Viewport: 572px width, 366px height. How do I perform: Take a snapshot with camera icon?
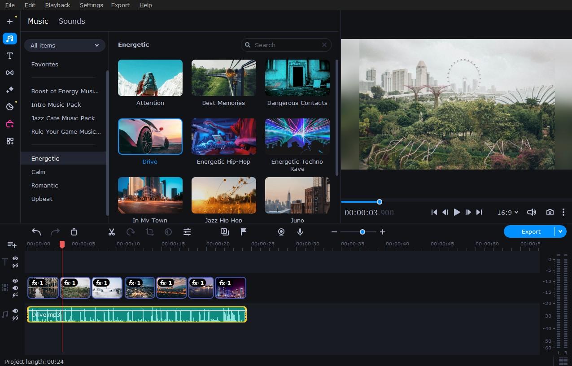pyautogui.click(x=550, y=212)
